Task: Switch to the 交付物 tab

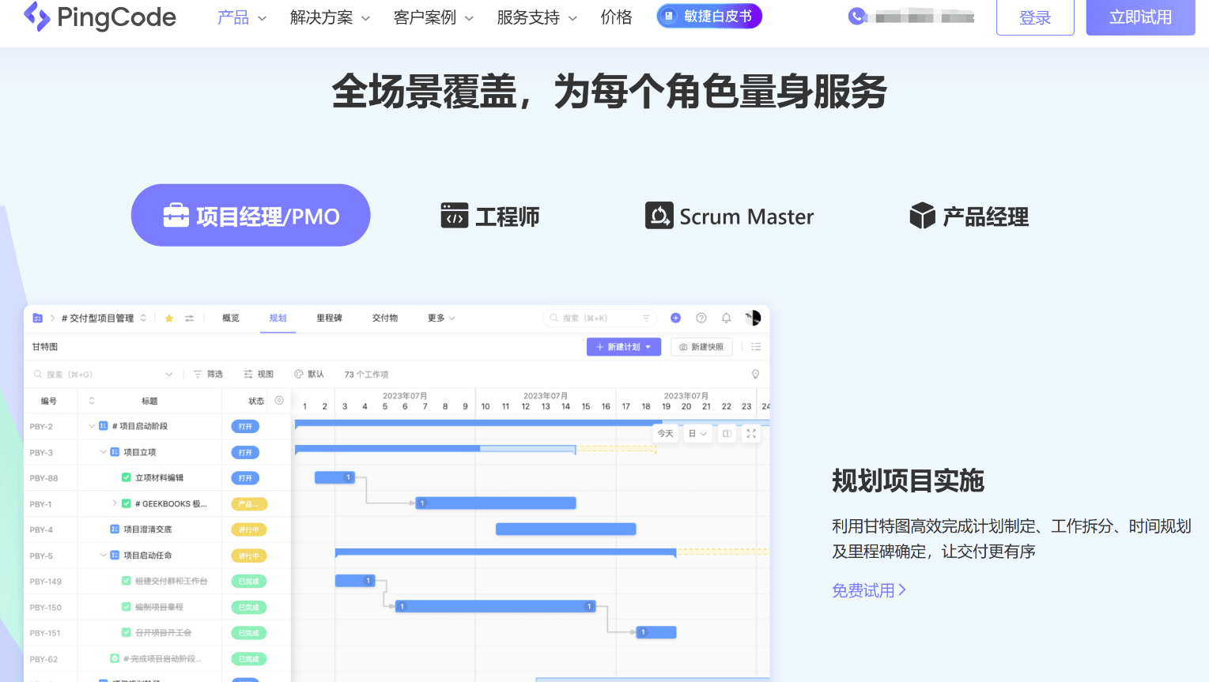Action: (x=385, y=318)
